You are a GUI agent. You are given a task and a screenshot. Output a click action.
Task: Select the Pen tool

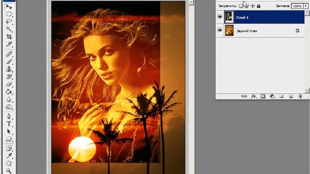coord(9,116)
